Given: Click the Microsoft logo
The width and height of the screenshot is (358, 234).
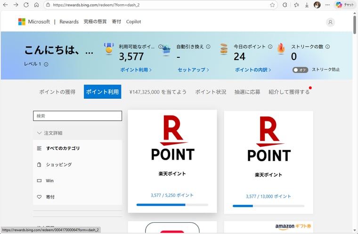Looking at the screenshot, I should pos(22,22).
